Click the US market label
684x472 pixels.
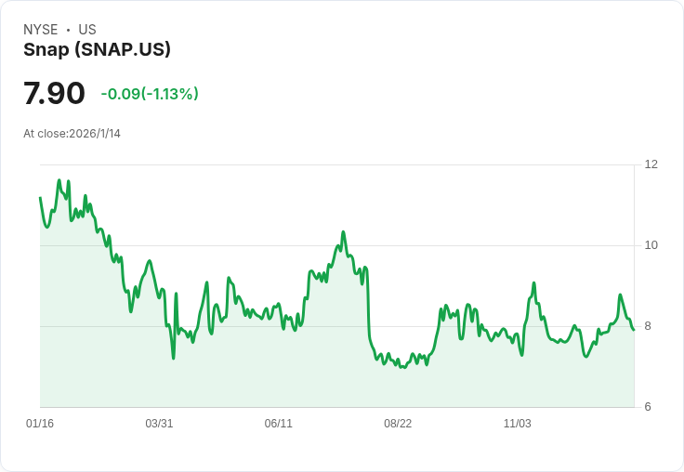87,30
